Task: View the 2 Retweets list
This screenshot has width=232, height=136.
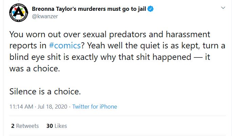Action: (25, 126)
